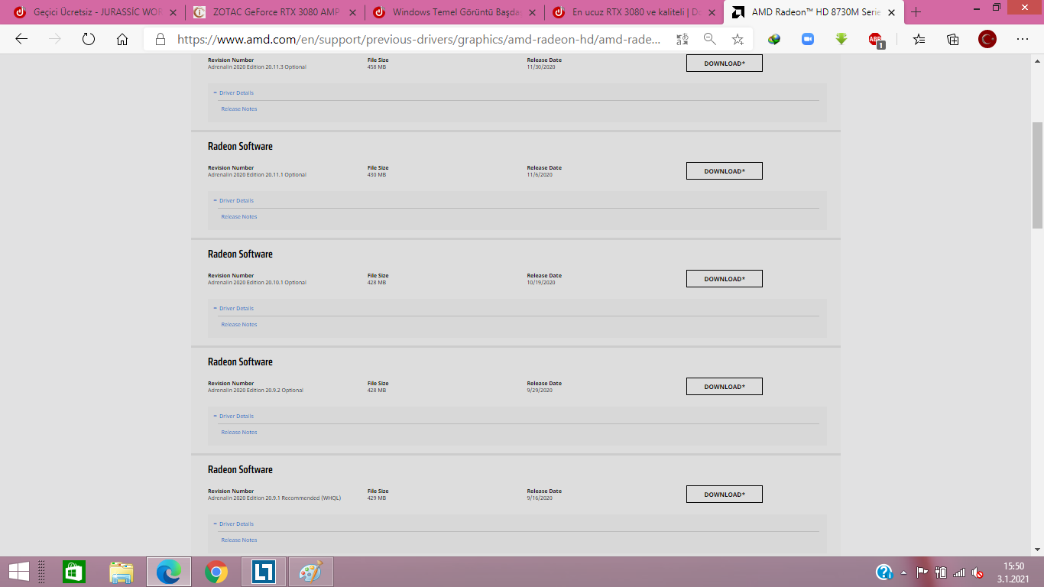
Task: Switch to the En ucuz RTX 3080 tab
Action: pos(634,12)
